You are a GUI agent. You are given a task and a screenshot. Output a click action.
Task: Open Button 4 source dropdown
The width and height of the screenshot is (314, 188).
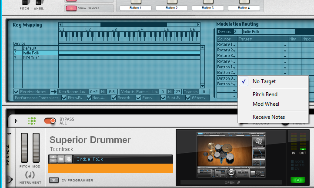[x=227, y=84]
